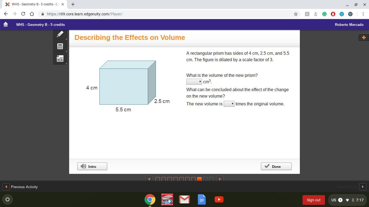This screenshot has height=207, width=369.
Task: Click the Sign out button
Action: click(x=313, y=200)
